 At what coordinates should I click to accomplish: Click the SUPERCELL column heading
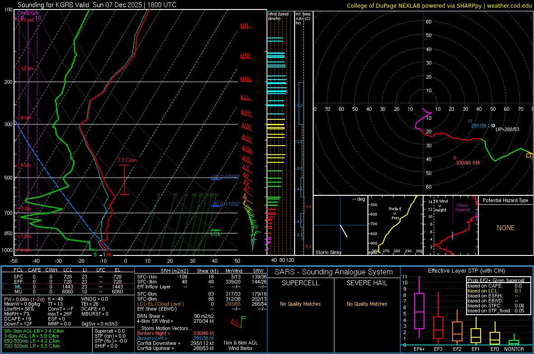[x=300, y=283]
